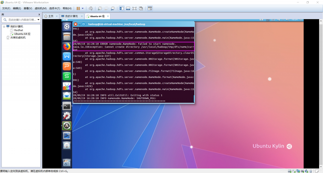Open the 虚拟机(M) menu
Screen dimensions: 323x173
40,8
